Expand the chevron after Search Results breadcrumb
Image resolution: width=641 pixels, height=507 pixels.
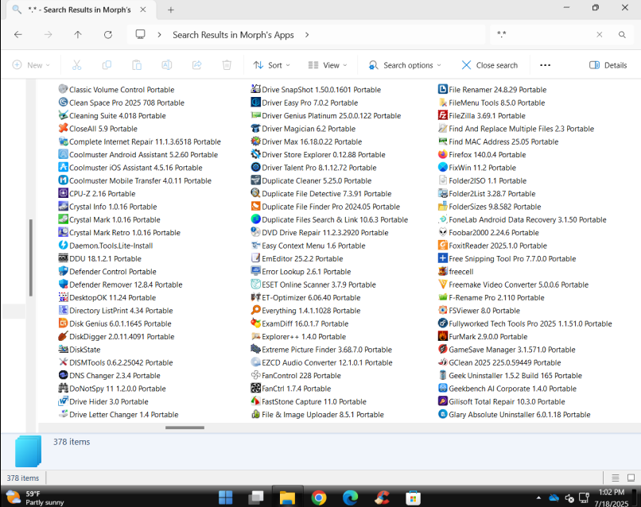pos(307,35)
